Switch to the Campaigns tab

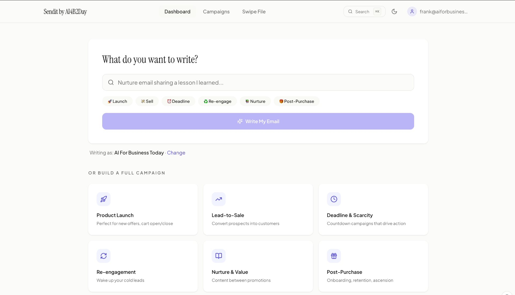[x=216, y=12]
